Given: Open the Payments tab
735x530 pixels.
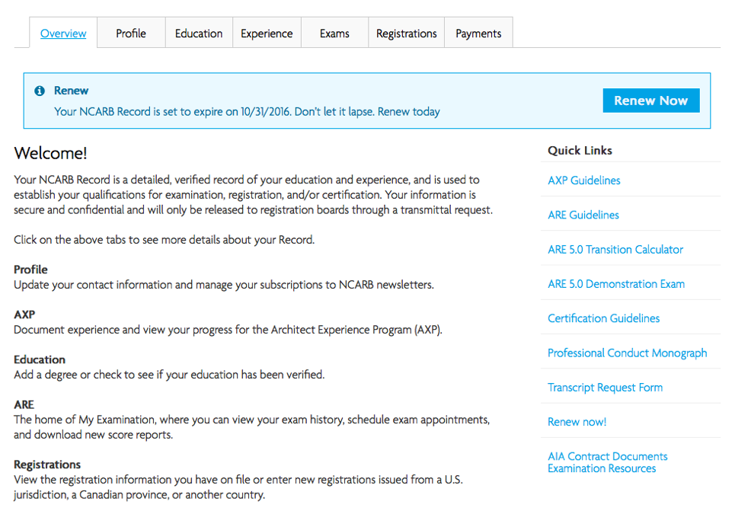Looking at the screenshot, I should 478,33.
